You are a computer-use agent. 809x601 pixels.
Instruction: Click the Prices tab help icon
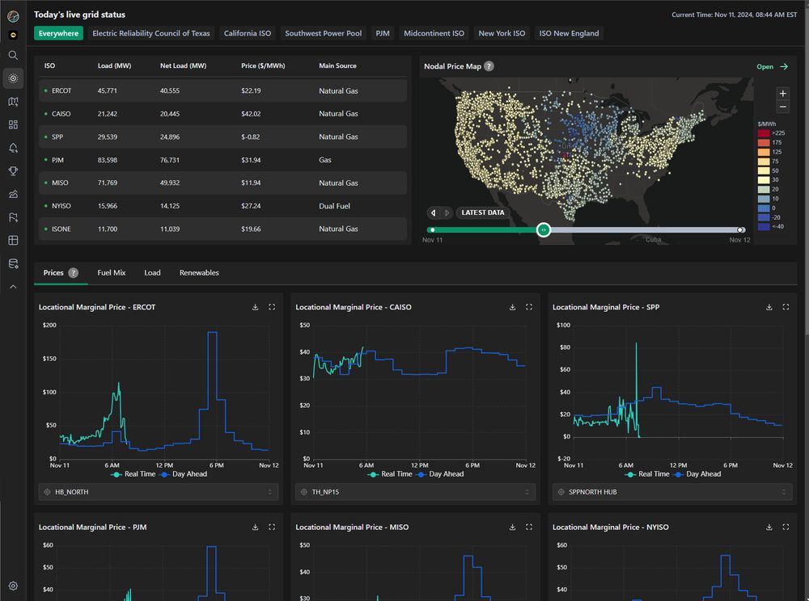(74, 272)
